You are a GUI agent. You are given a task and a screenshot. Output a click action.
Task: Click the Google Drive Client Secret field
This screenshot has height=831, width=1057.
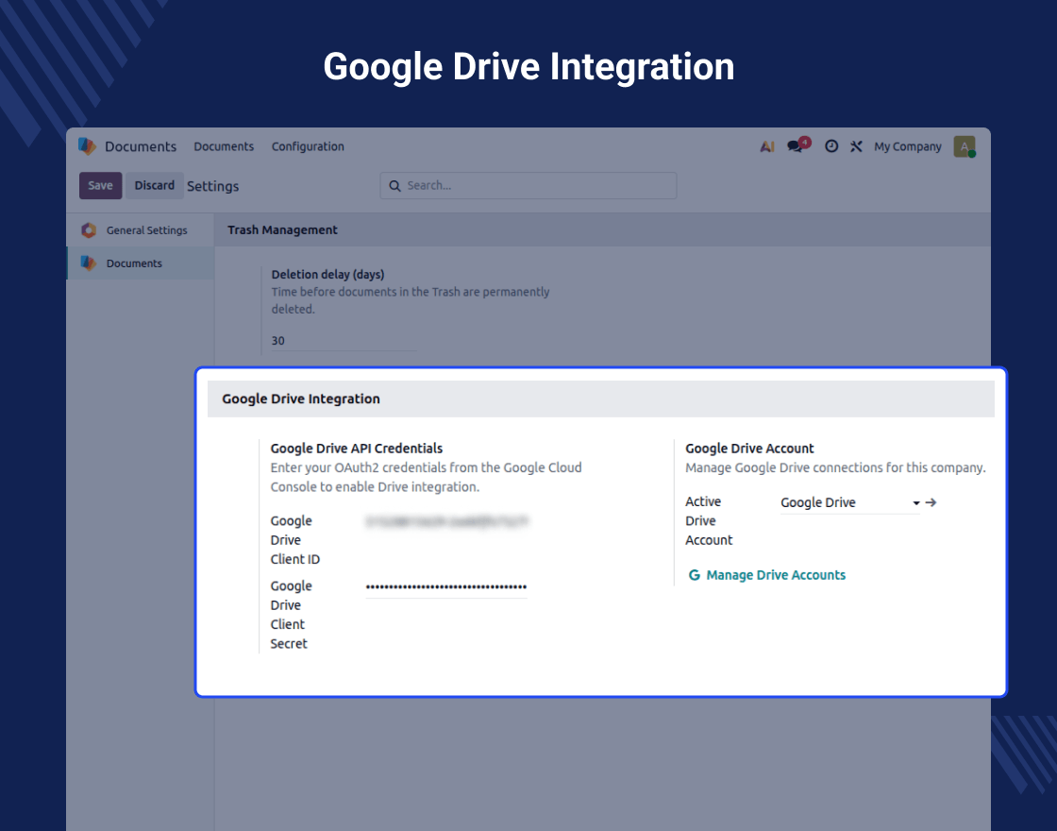tap(446, 586)
